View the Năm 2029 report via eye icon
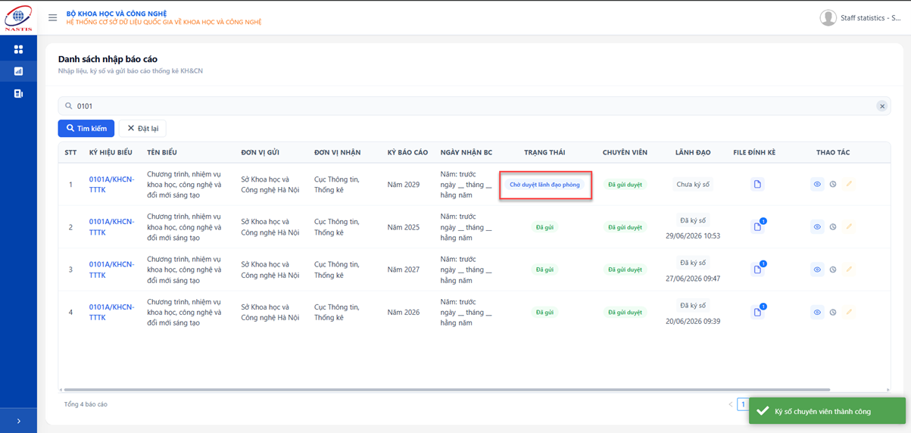Screen dimensions: 911x433 817,184
